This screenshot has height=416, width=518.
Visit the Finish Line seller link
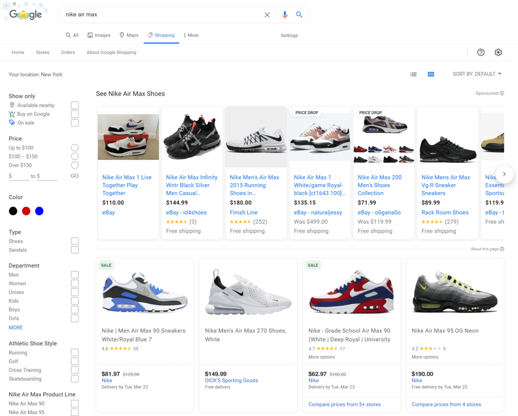point(243,213)
